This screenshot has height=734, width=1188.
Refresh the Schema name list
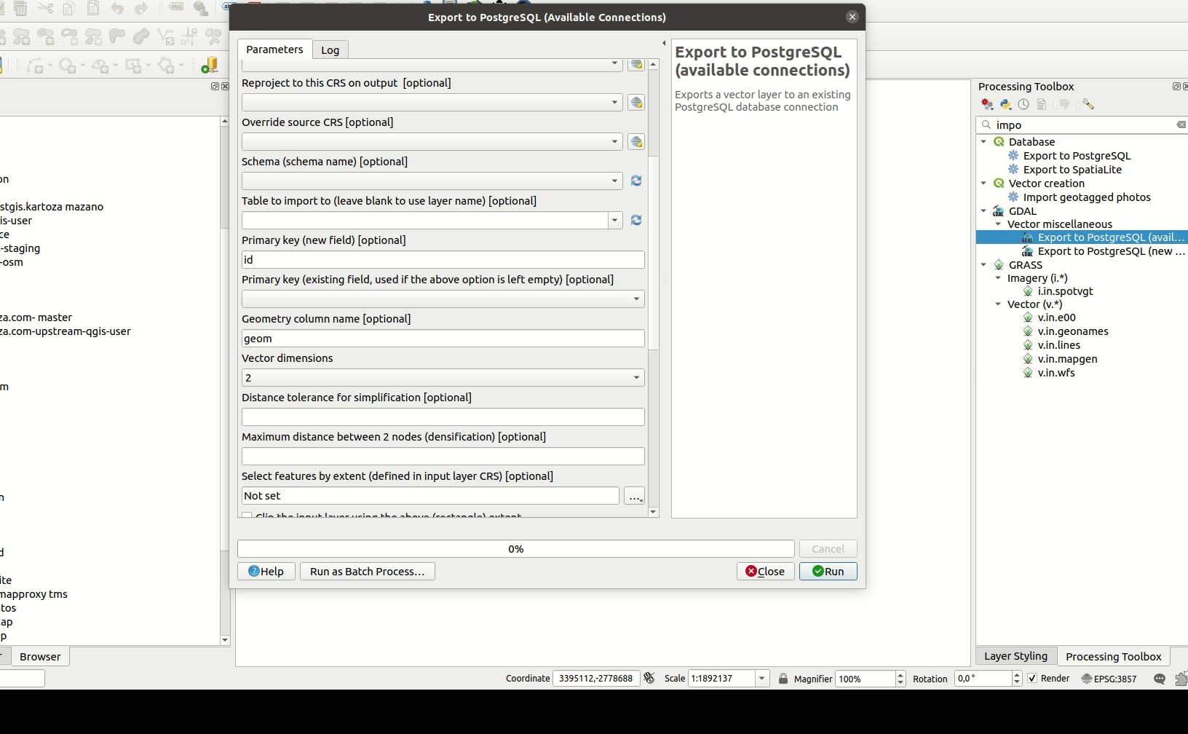click(635, 181)
